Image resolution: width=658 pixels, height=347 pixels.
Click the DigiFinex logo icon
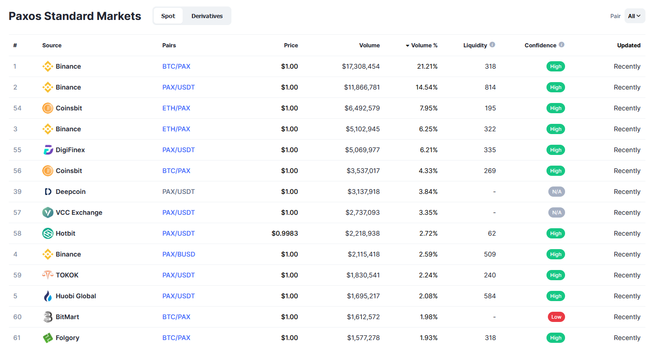[47, 150]
